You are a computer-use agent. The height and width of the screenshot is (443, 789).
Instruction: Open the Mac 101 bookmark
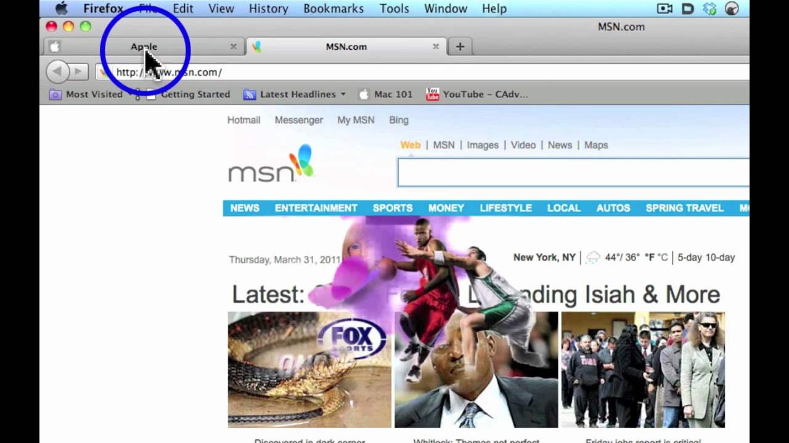[385, 94]
